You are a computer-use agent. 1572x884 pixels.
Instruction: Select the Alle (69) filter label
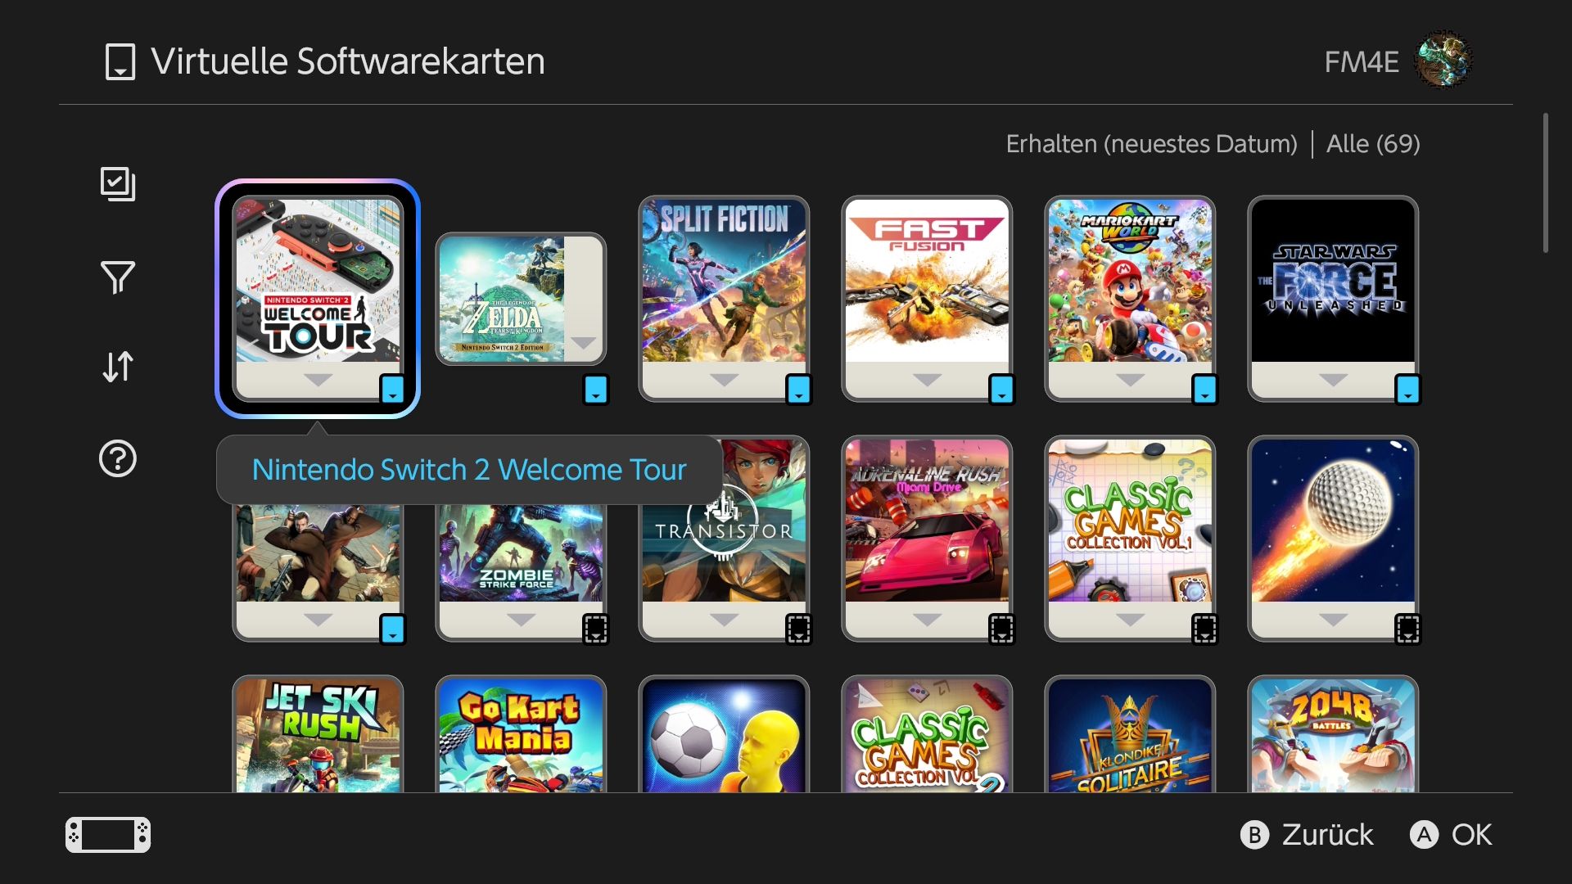click(x=1373, y=144)
